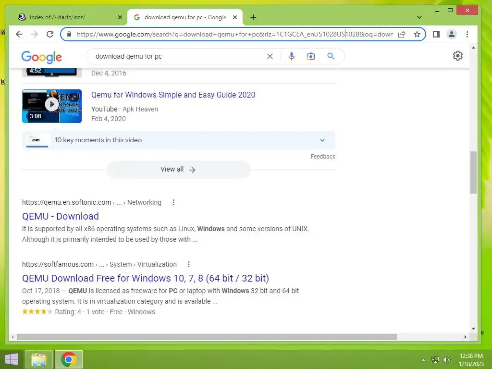Start search by voice

point(292,56)
